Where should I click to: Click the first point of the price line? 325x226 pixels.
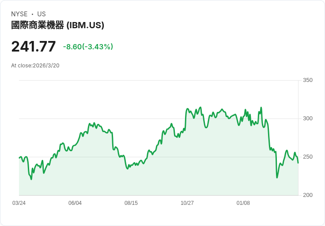(19, 158)
